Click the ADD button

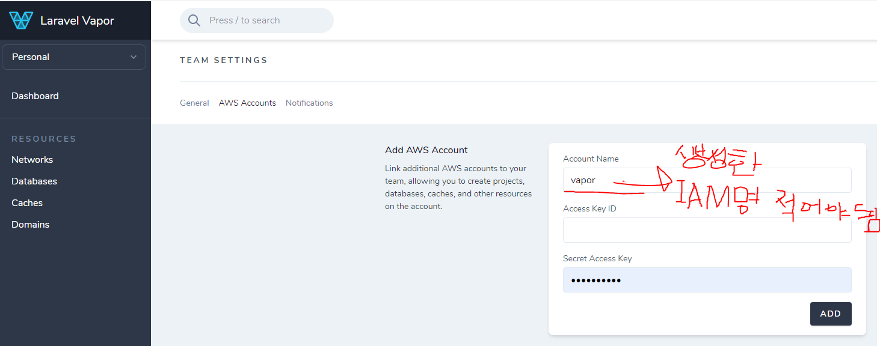click(x=831, y=314)
